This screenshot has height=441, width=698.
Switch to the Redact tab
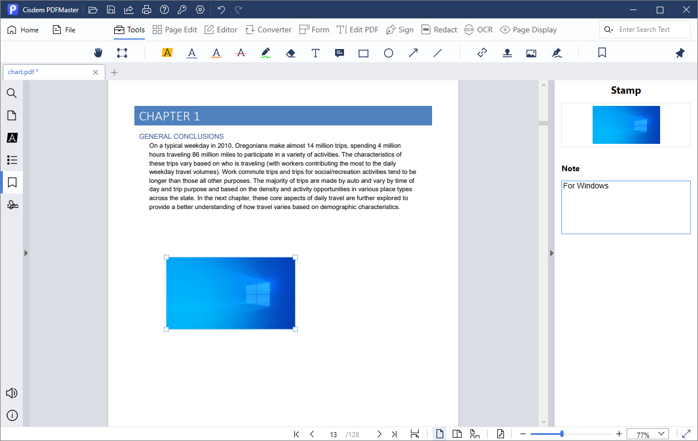coord(439,30)
